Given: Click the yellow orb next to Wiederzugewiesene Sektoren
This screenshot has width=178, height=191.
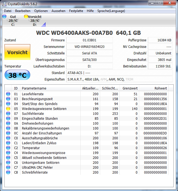Looking at the screenshot, I should click(8, 109).
